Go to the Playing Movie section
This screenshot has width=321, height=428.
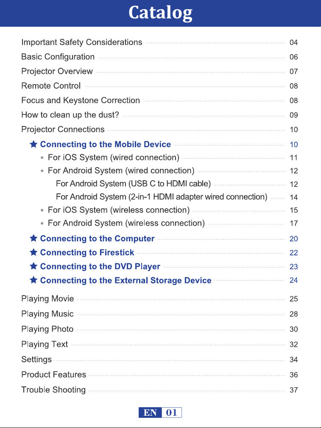point(47,299)
